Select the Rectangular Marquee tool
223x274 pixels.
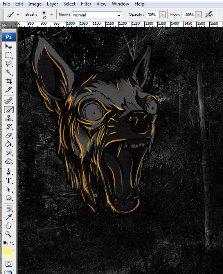tap(8, 55)
